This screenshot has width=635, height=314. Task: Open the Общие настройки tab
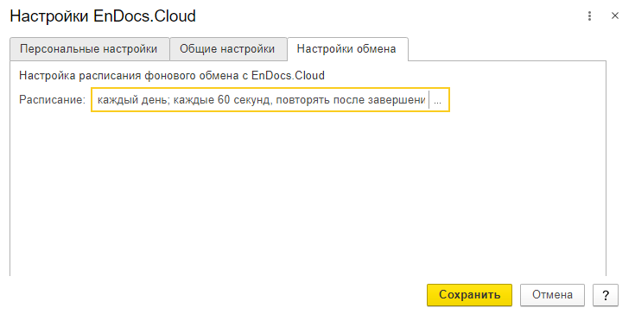227,49
